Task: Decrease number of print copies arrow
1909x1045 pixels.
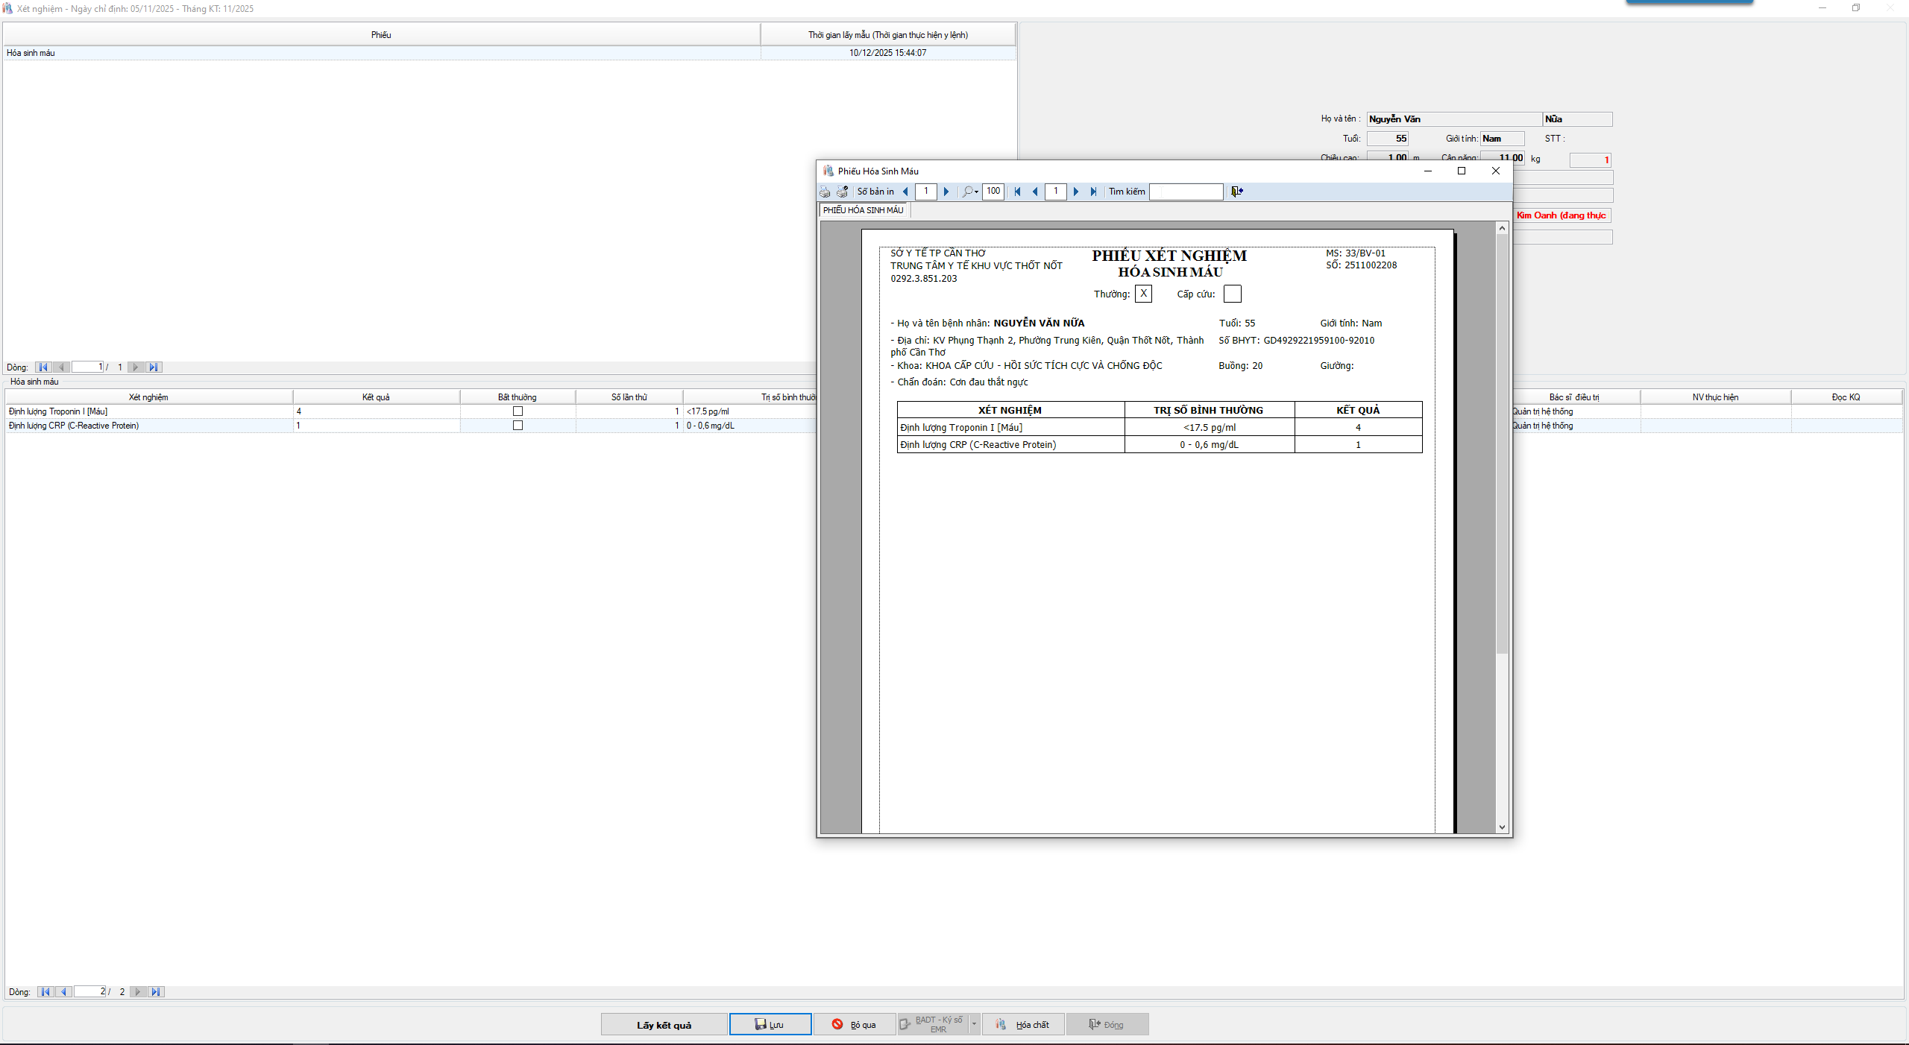Action: 905,192
